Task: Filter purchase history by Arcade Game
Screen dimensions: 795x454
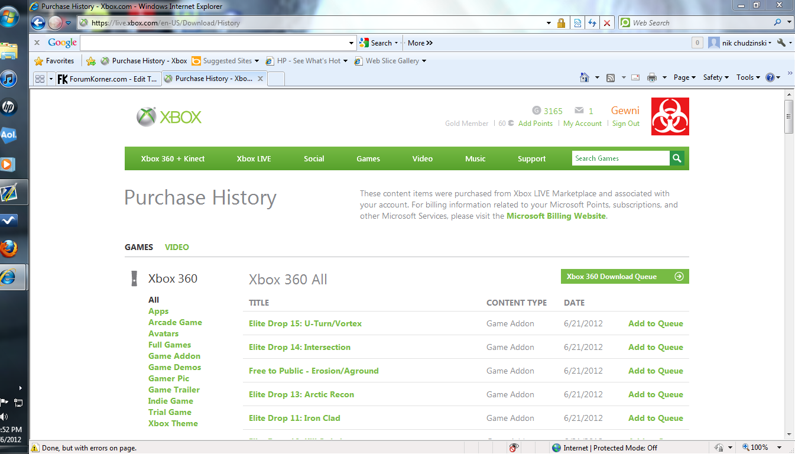Action: point(175,322)
